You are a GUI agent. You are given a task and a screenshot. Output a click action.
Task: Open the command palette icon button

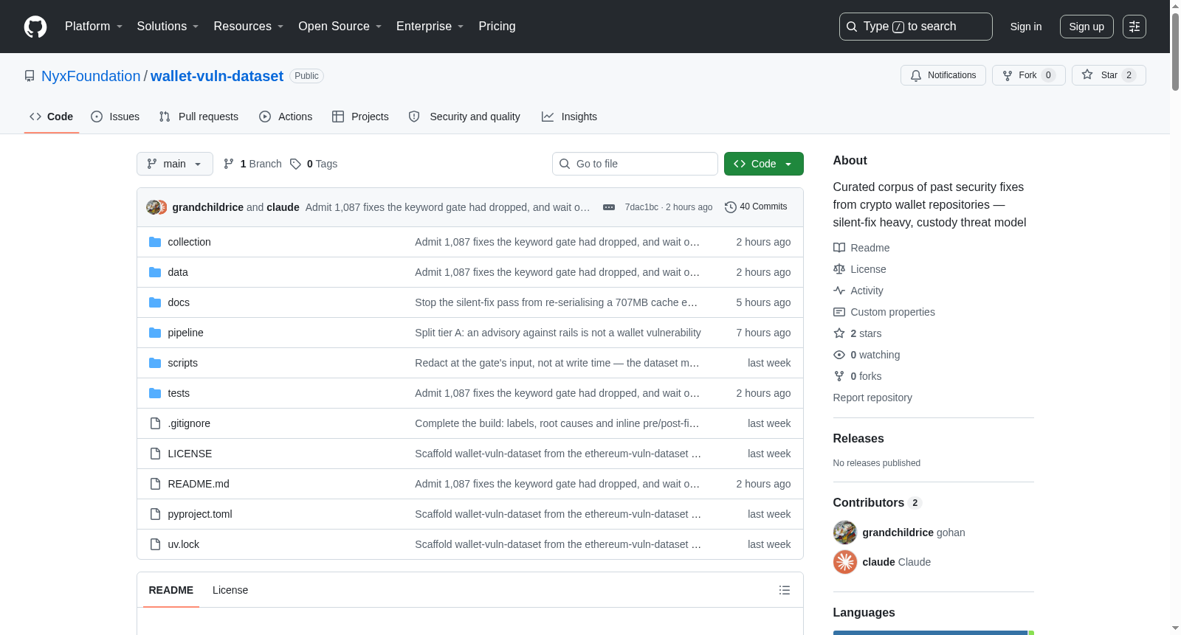[x=1134, y=27]
